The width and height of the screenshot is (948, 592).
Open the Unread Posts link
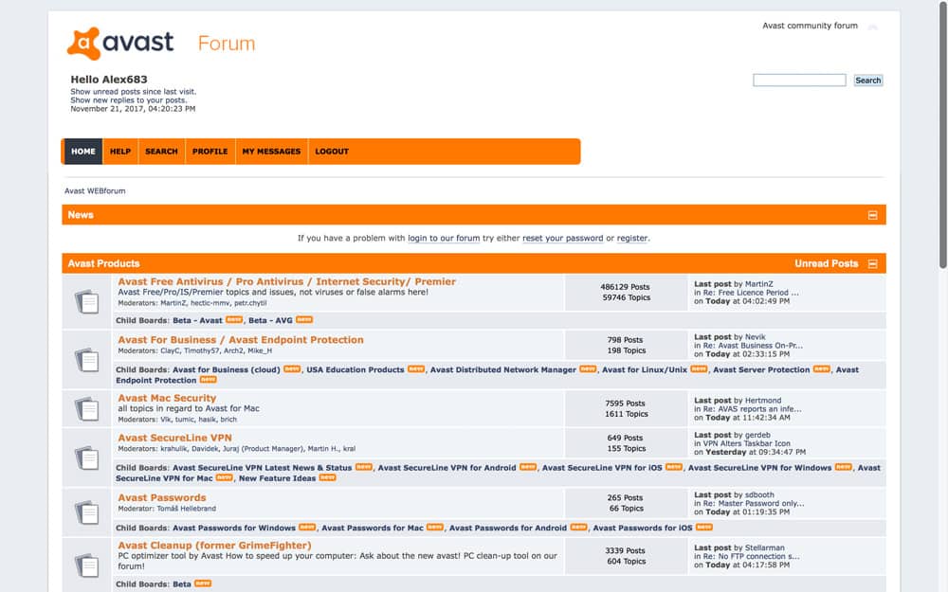point(827,264)
